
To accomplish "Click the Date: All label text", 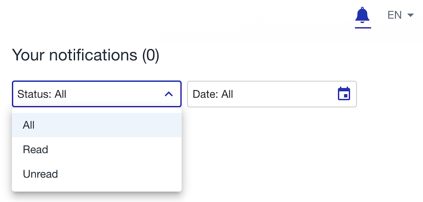I will pyautogui.click(x=213, y=94).
